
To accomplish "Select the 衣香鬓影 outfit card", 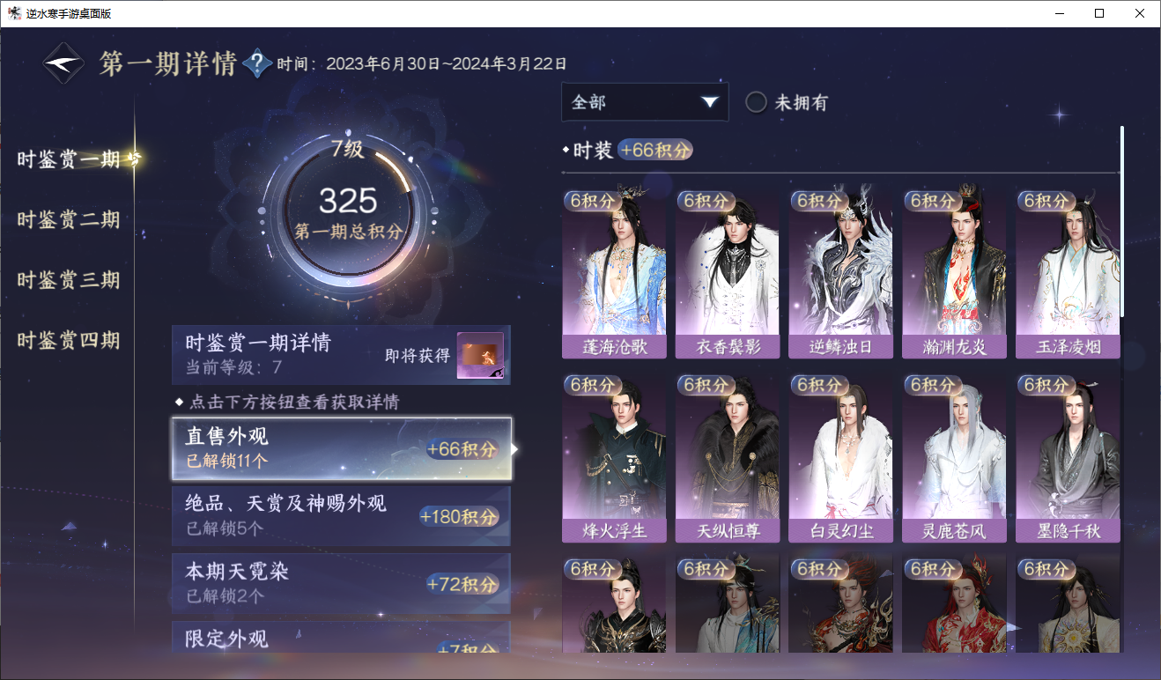I will point(728,273).
